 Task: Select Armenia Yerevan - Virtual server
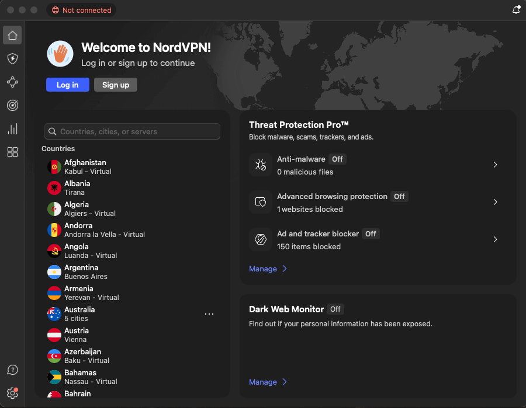pos(132,293)
